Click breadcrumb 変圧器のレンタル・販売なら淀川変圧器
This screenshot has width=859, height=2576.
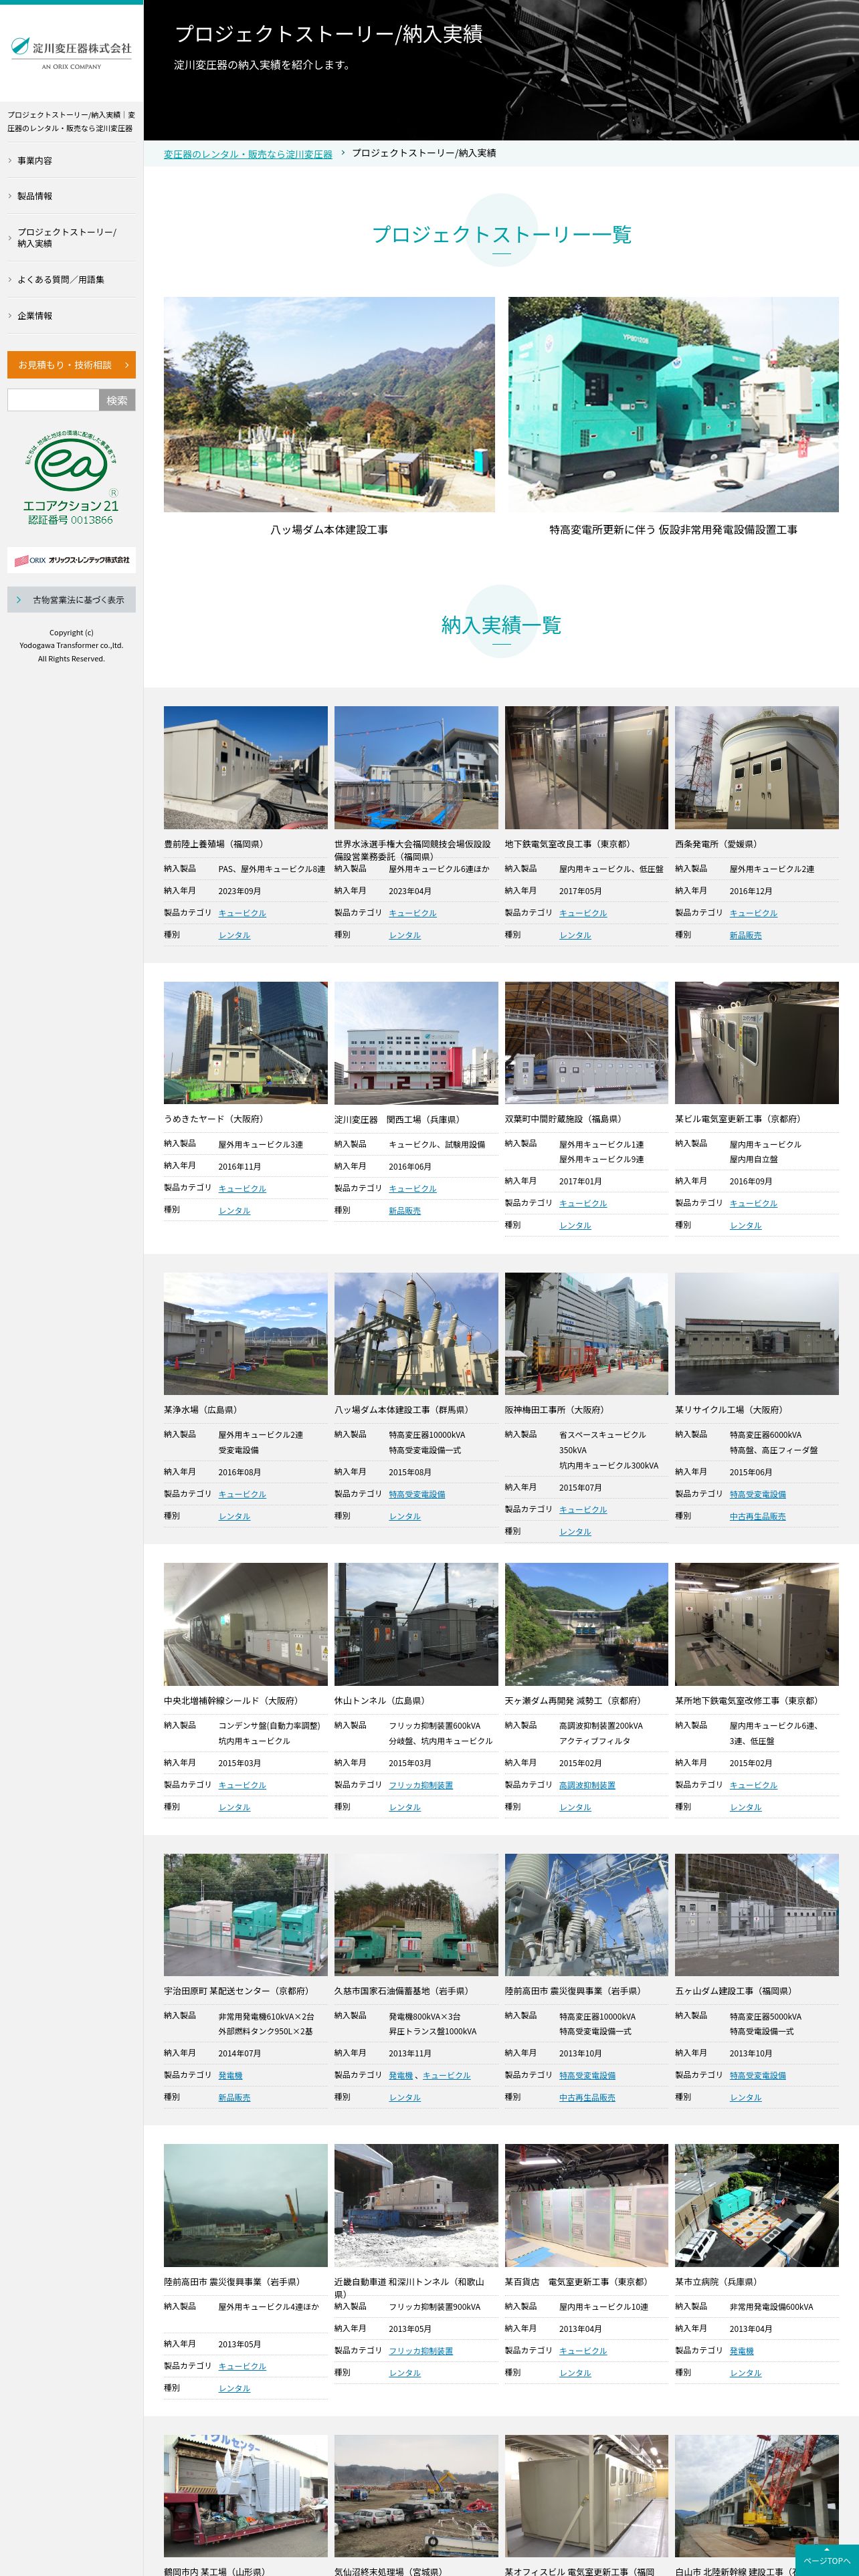(248, 154)
